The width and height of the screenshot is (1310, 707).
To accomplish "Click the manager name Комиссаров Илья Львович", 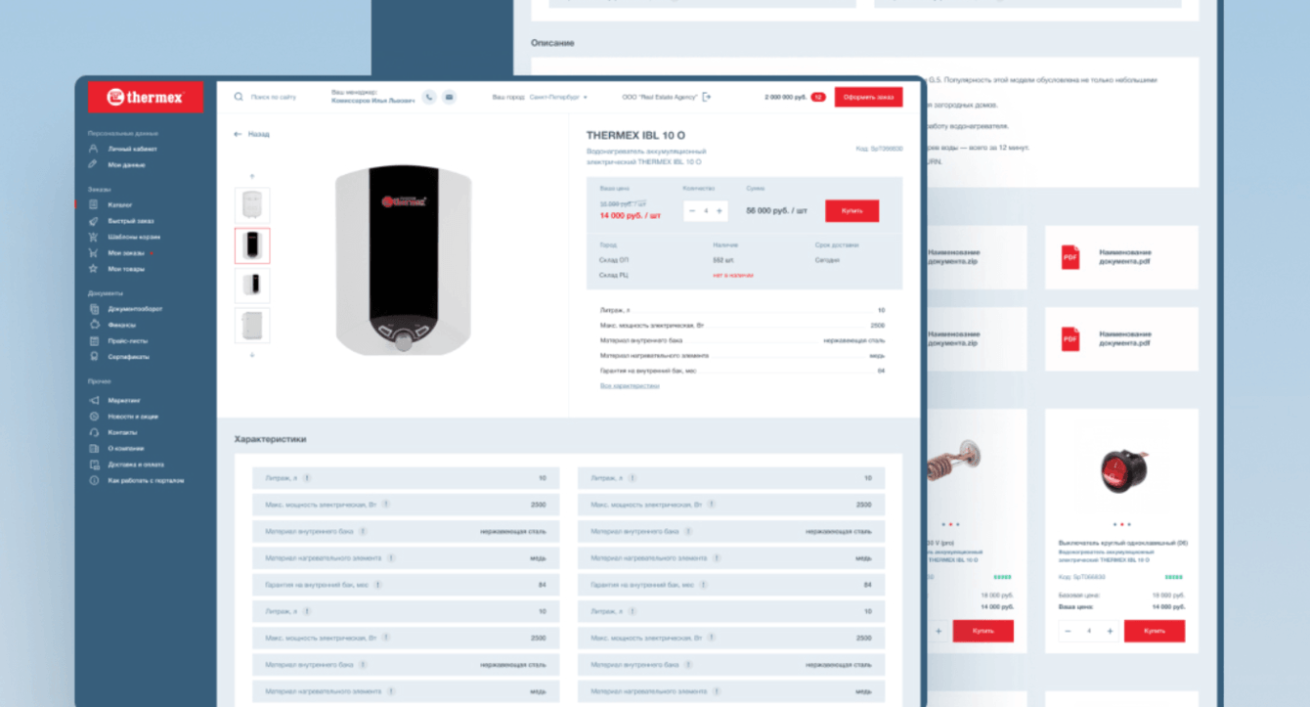I will click(372, 101).
